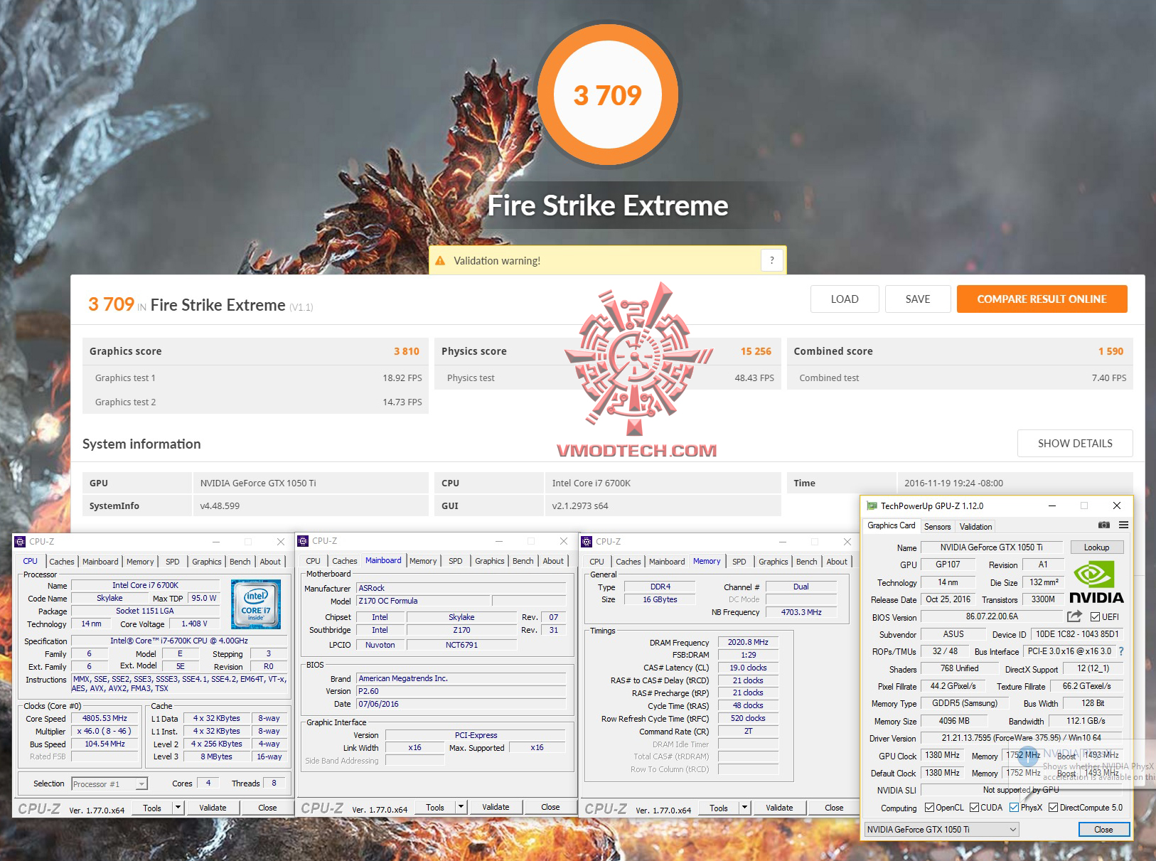Select the Graphics Card tab in GPU-Z
Screen dimensions: 1156x861
point(892,525)
